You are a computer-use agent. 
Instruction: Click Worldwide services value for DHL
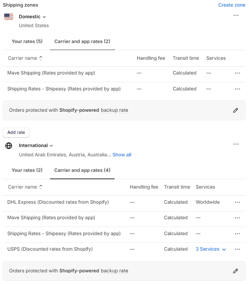tap(208, 202)
